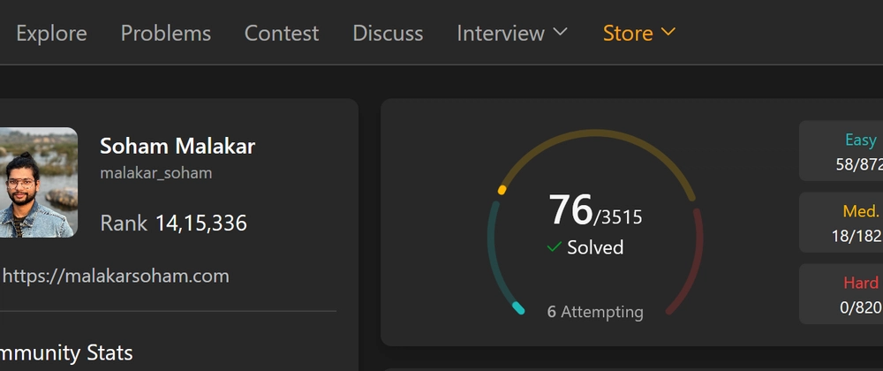Click the chevron next to Interview
This screenshot has height=371, width=883.
point(560,32)
